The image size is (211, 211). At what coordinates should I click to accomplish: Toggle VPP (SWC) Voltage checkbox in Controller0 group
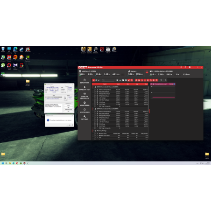pyautogui.click(x=95, y=96)
